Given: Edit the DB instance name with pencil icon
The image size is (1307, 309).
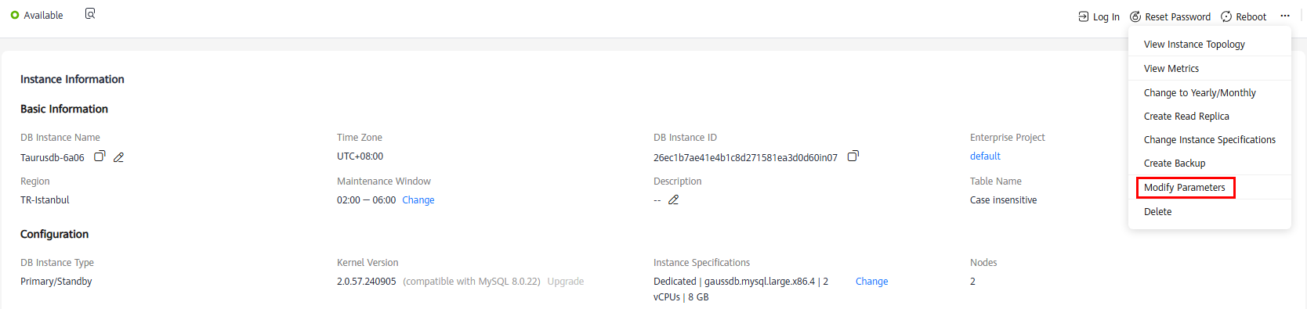Looking at the screenshot, I should coord(118,157).
